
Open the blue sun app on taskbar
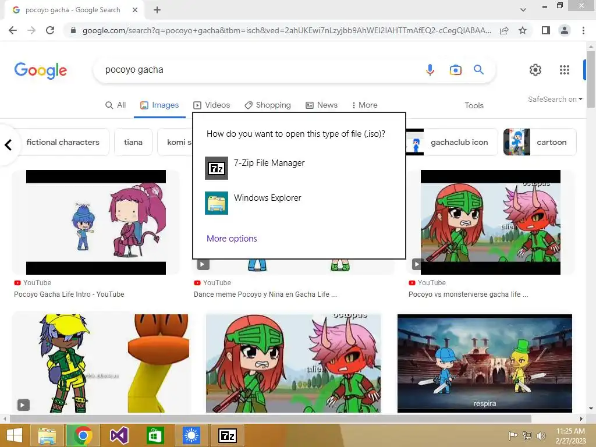[x=191, y=435]
